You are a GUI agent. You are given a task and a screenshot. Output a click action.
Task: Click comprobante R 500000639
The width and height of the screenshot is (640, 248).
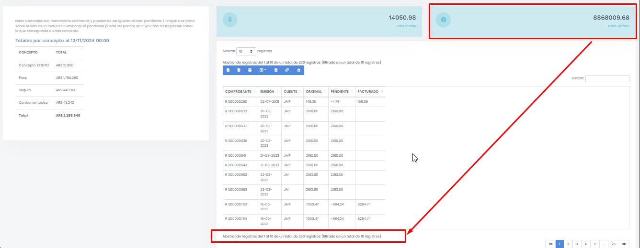[236, 140]
